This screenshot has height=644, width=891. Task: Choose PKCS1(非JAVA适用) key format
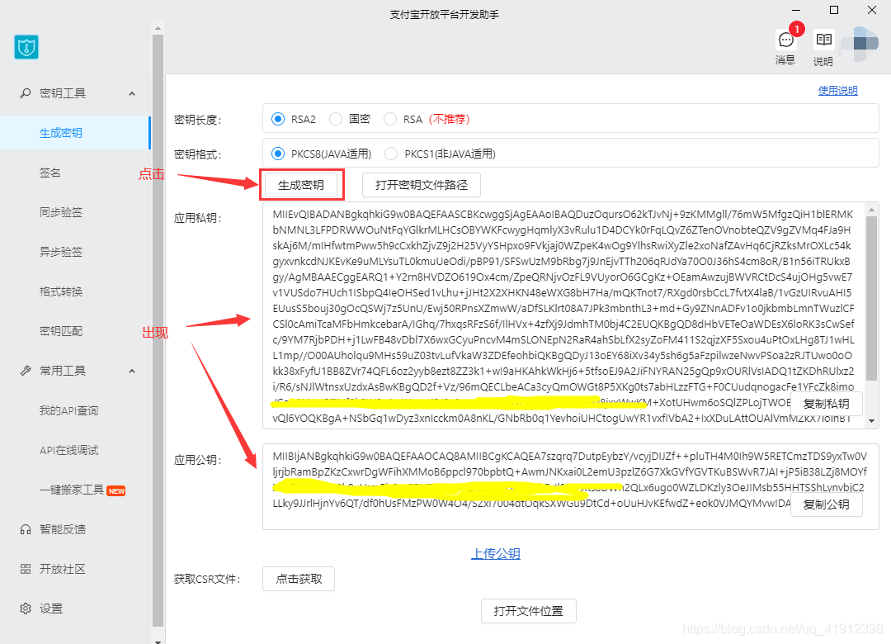391,154
